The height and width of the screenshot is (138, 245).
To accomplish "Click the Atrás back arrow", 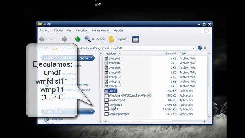I will (46, 39).
